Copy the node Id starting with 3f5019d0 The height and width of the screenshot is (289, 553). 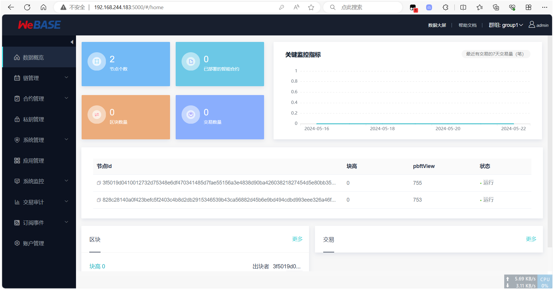[99, 183]
